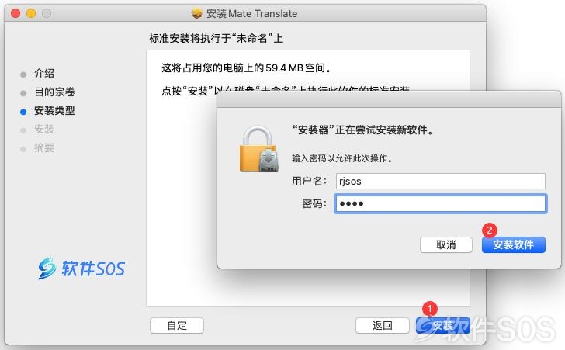Select the 摘要 step in sidebar

click(44, 147)
